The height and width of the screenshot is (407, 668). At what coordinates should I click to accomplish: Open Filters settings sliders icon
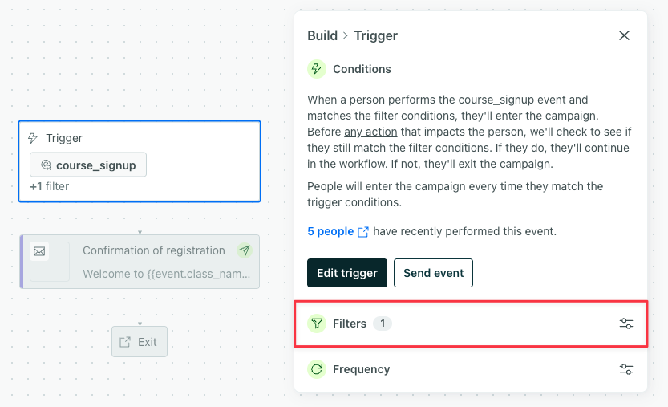[x=626, y=324]
